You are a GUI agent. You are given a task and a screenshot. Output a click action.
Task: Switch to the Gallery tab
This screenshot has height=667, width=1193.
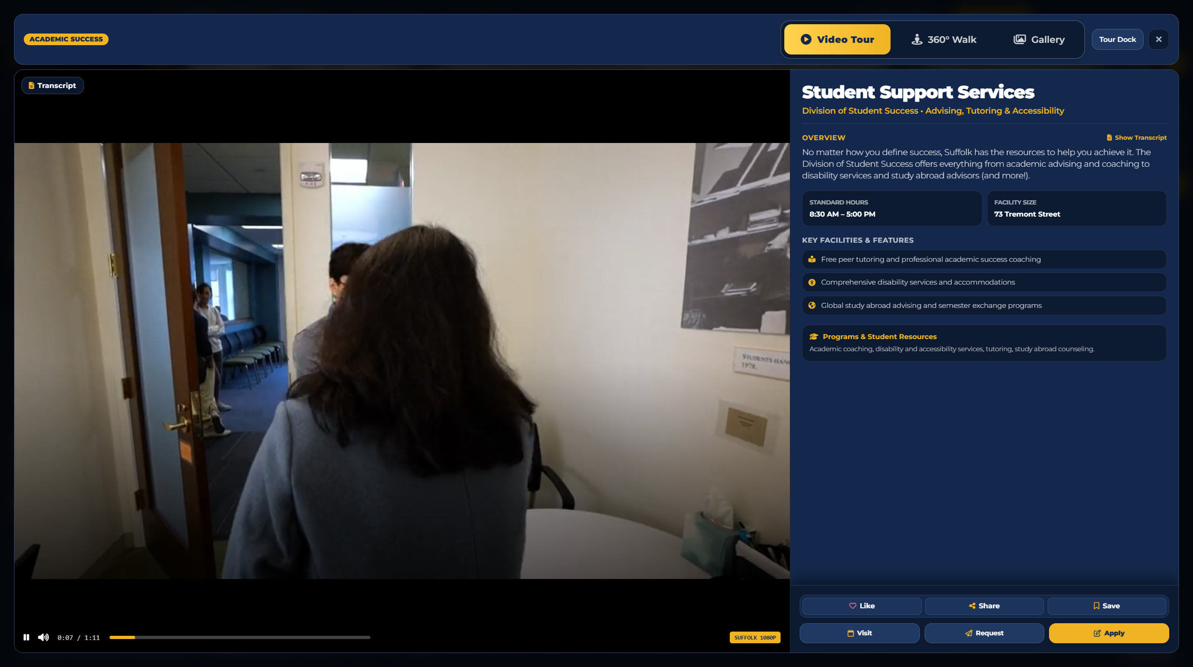1039,40
